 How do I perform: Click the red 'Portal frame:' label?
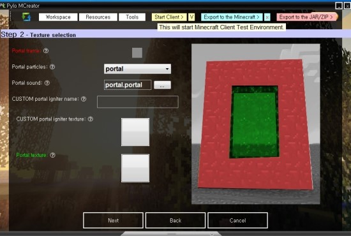26,51
